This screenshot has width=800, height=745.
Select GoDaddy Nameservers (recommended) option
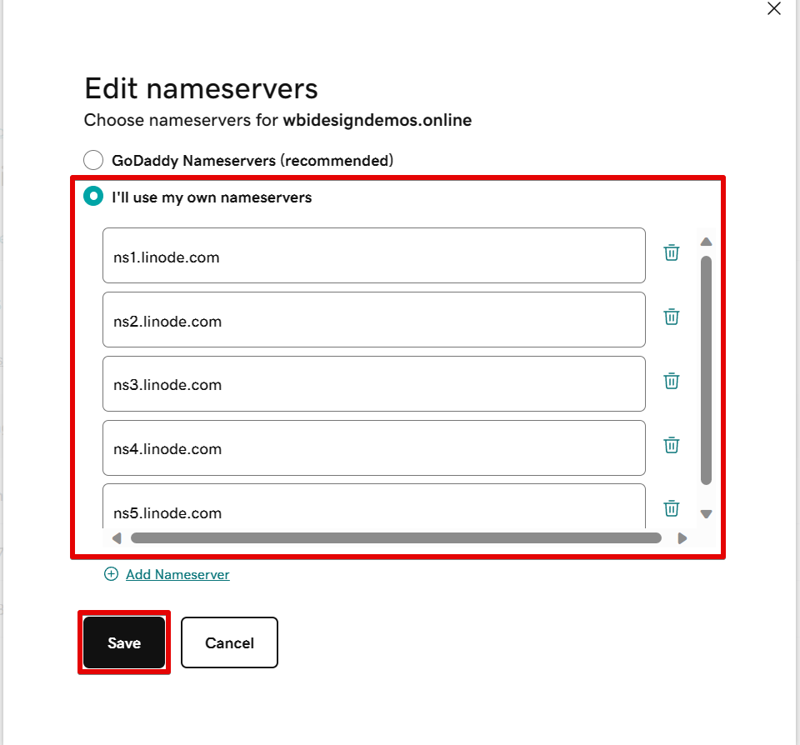[93, 160]
